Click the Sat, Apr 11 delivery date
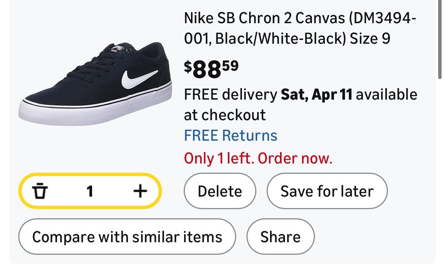Viewport: 445px width, 270px height. coord(316,94)
